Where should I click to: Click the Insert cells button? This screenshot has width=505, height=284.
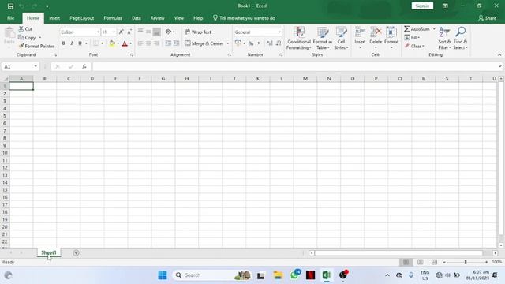pos(360,38)
